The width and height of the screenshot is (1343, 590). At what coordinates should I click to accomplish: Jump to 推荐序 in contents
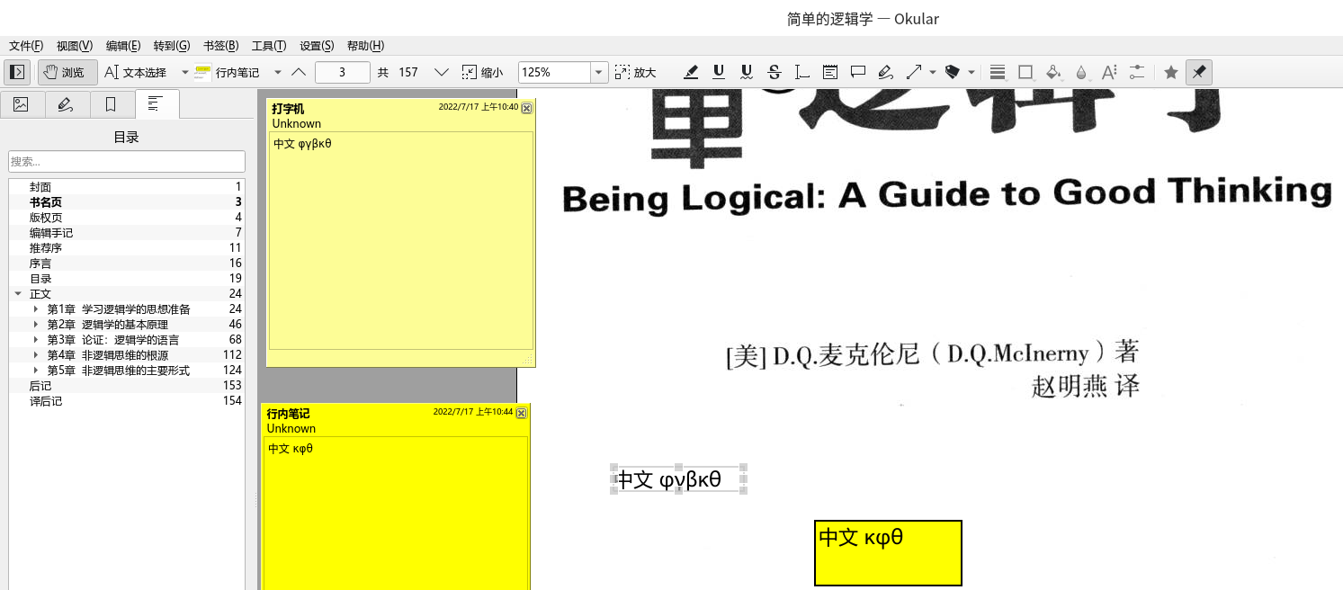pyautogui.click(x=127, y=248)
